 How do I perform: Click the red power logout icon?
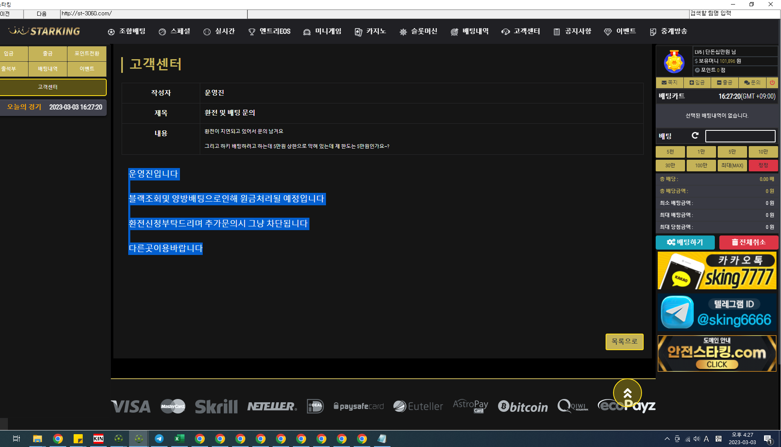tap(772, 83)
